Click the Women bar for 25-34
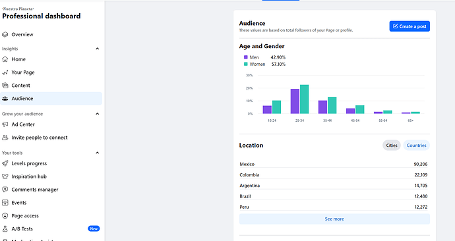The image size is (455, 241). coord(305,99)
